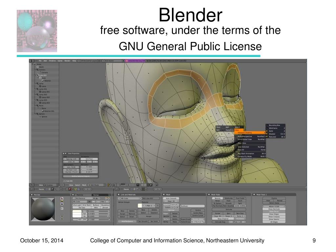336x252 pixels.
Task: Click the cube preview icon beside material preview
Action: (62, 204)
